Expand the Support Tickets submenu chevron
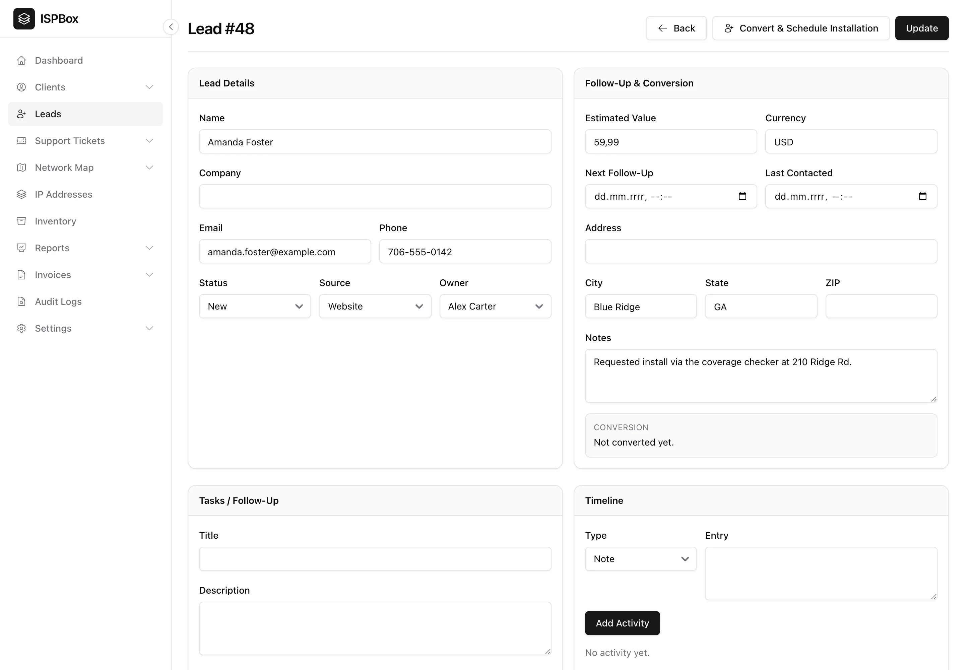The image size is (965, 670). (x=149, y=141)
